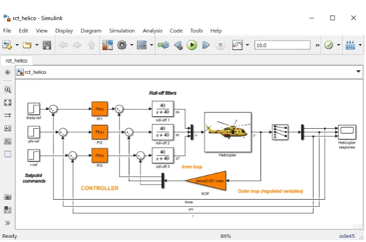The width and height of the screenshot is (366, 242).
Task: Select the Helicopter subsystem block
Action: pyautogui.click(x=228, y=132)
